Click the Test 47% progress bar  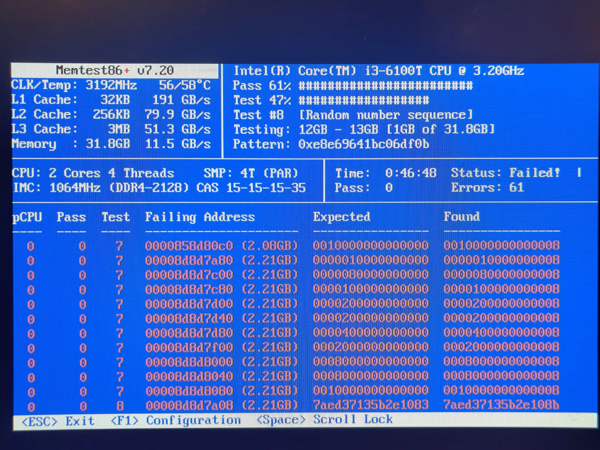point(363,100)
